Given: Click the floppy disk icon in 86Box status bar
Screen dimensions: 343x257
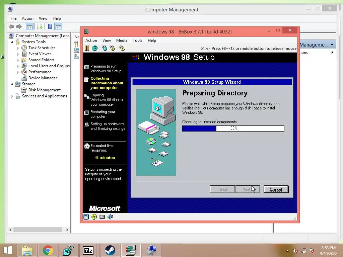Looking at the screenshot, I should (86, 217).
